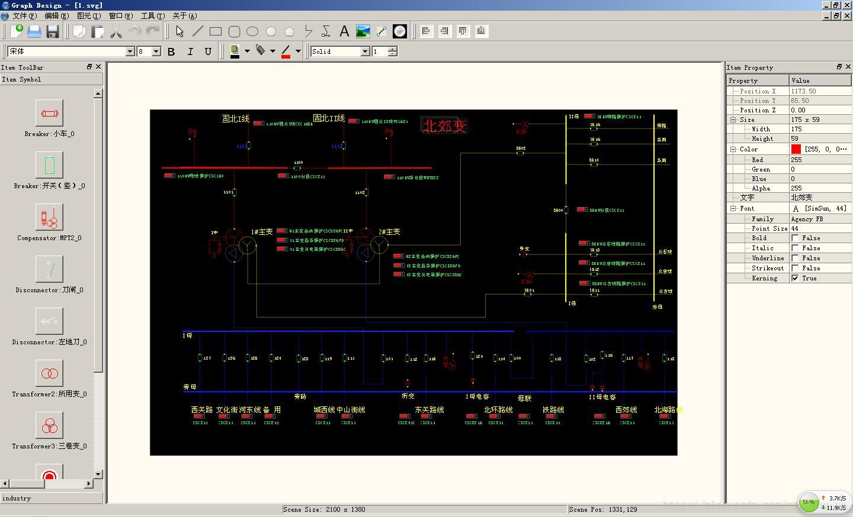
Task: Select the Compensator:MPT2_0 symbol
Action: (x=50, y=217)
